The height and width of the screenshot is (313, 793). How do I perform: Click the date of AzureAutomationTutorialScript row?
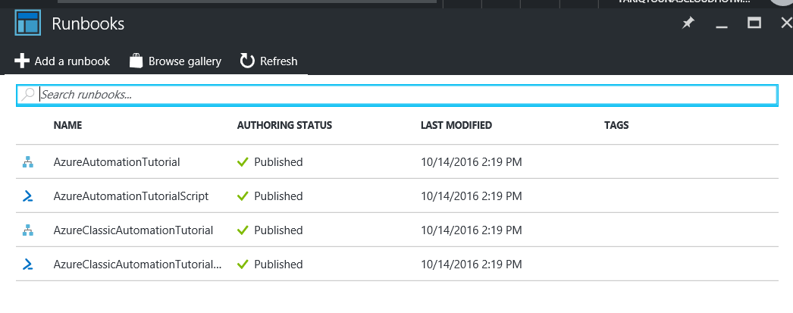coord(472,196)
